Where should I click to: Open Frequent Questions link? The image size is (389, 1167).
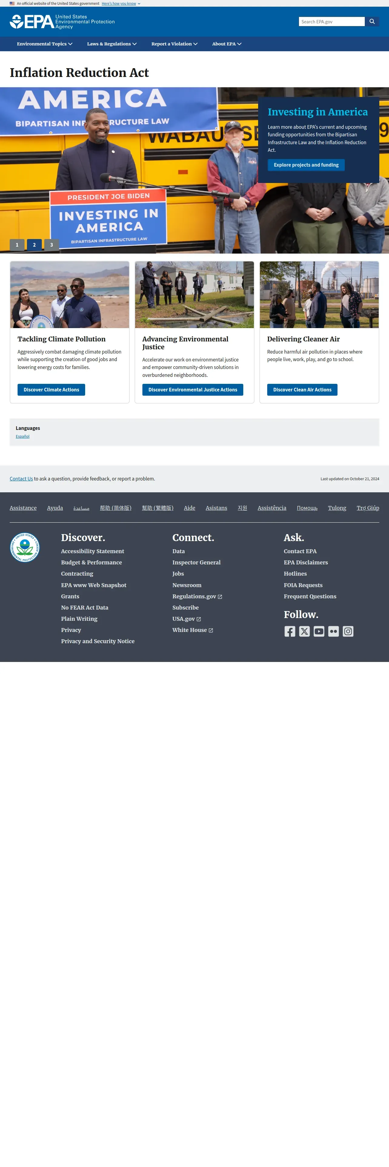pos(310,597)
